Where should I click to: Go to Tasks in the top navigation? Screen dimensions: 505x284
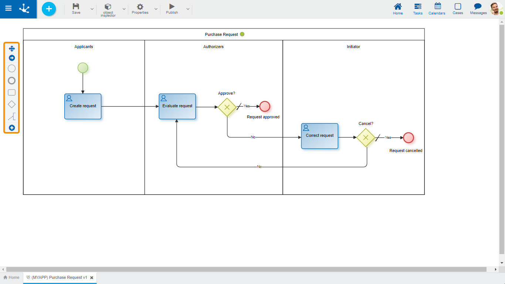pos(418,9)
